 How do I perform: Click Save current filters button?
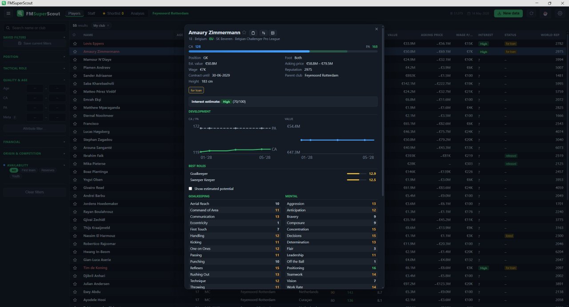[x=35, y=43]
